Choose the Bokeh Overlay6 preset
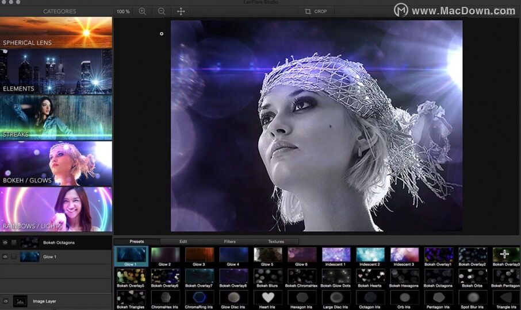The height and width of the screenshot is (310, 521). click(x=165, y=278)
